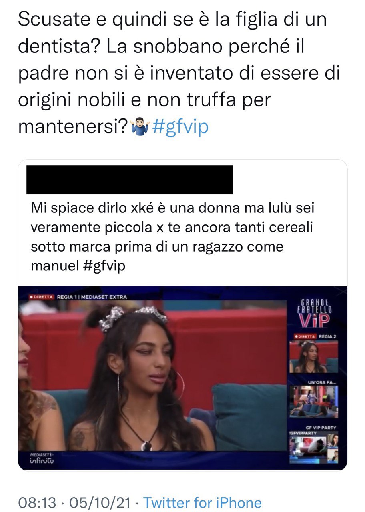
Task: Click the shrugging man emoji
Action: [140, 127]
